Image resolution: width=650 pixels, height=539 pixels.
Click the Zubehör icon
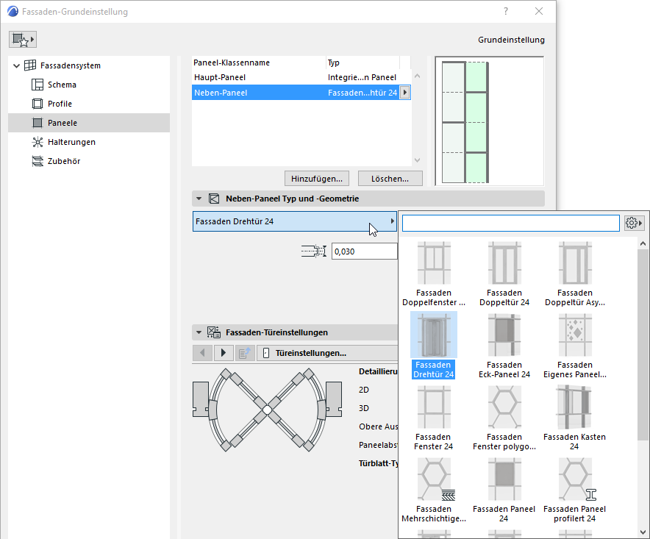(37, 161)
